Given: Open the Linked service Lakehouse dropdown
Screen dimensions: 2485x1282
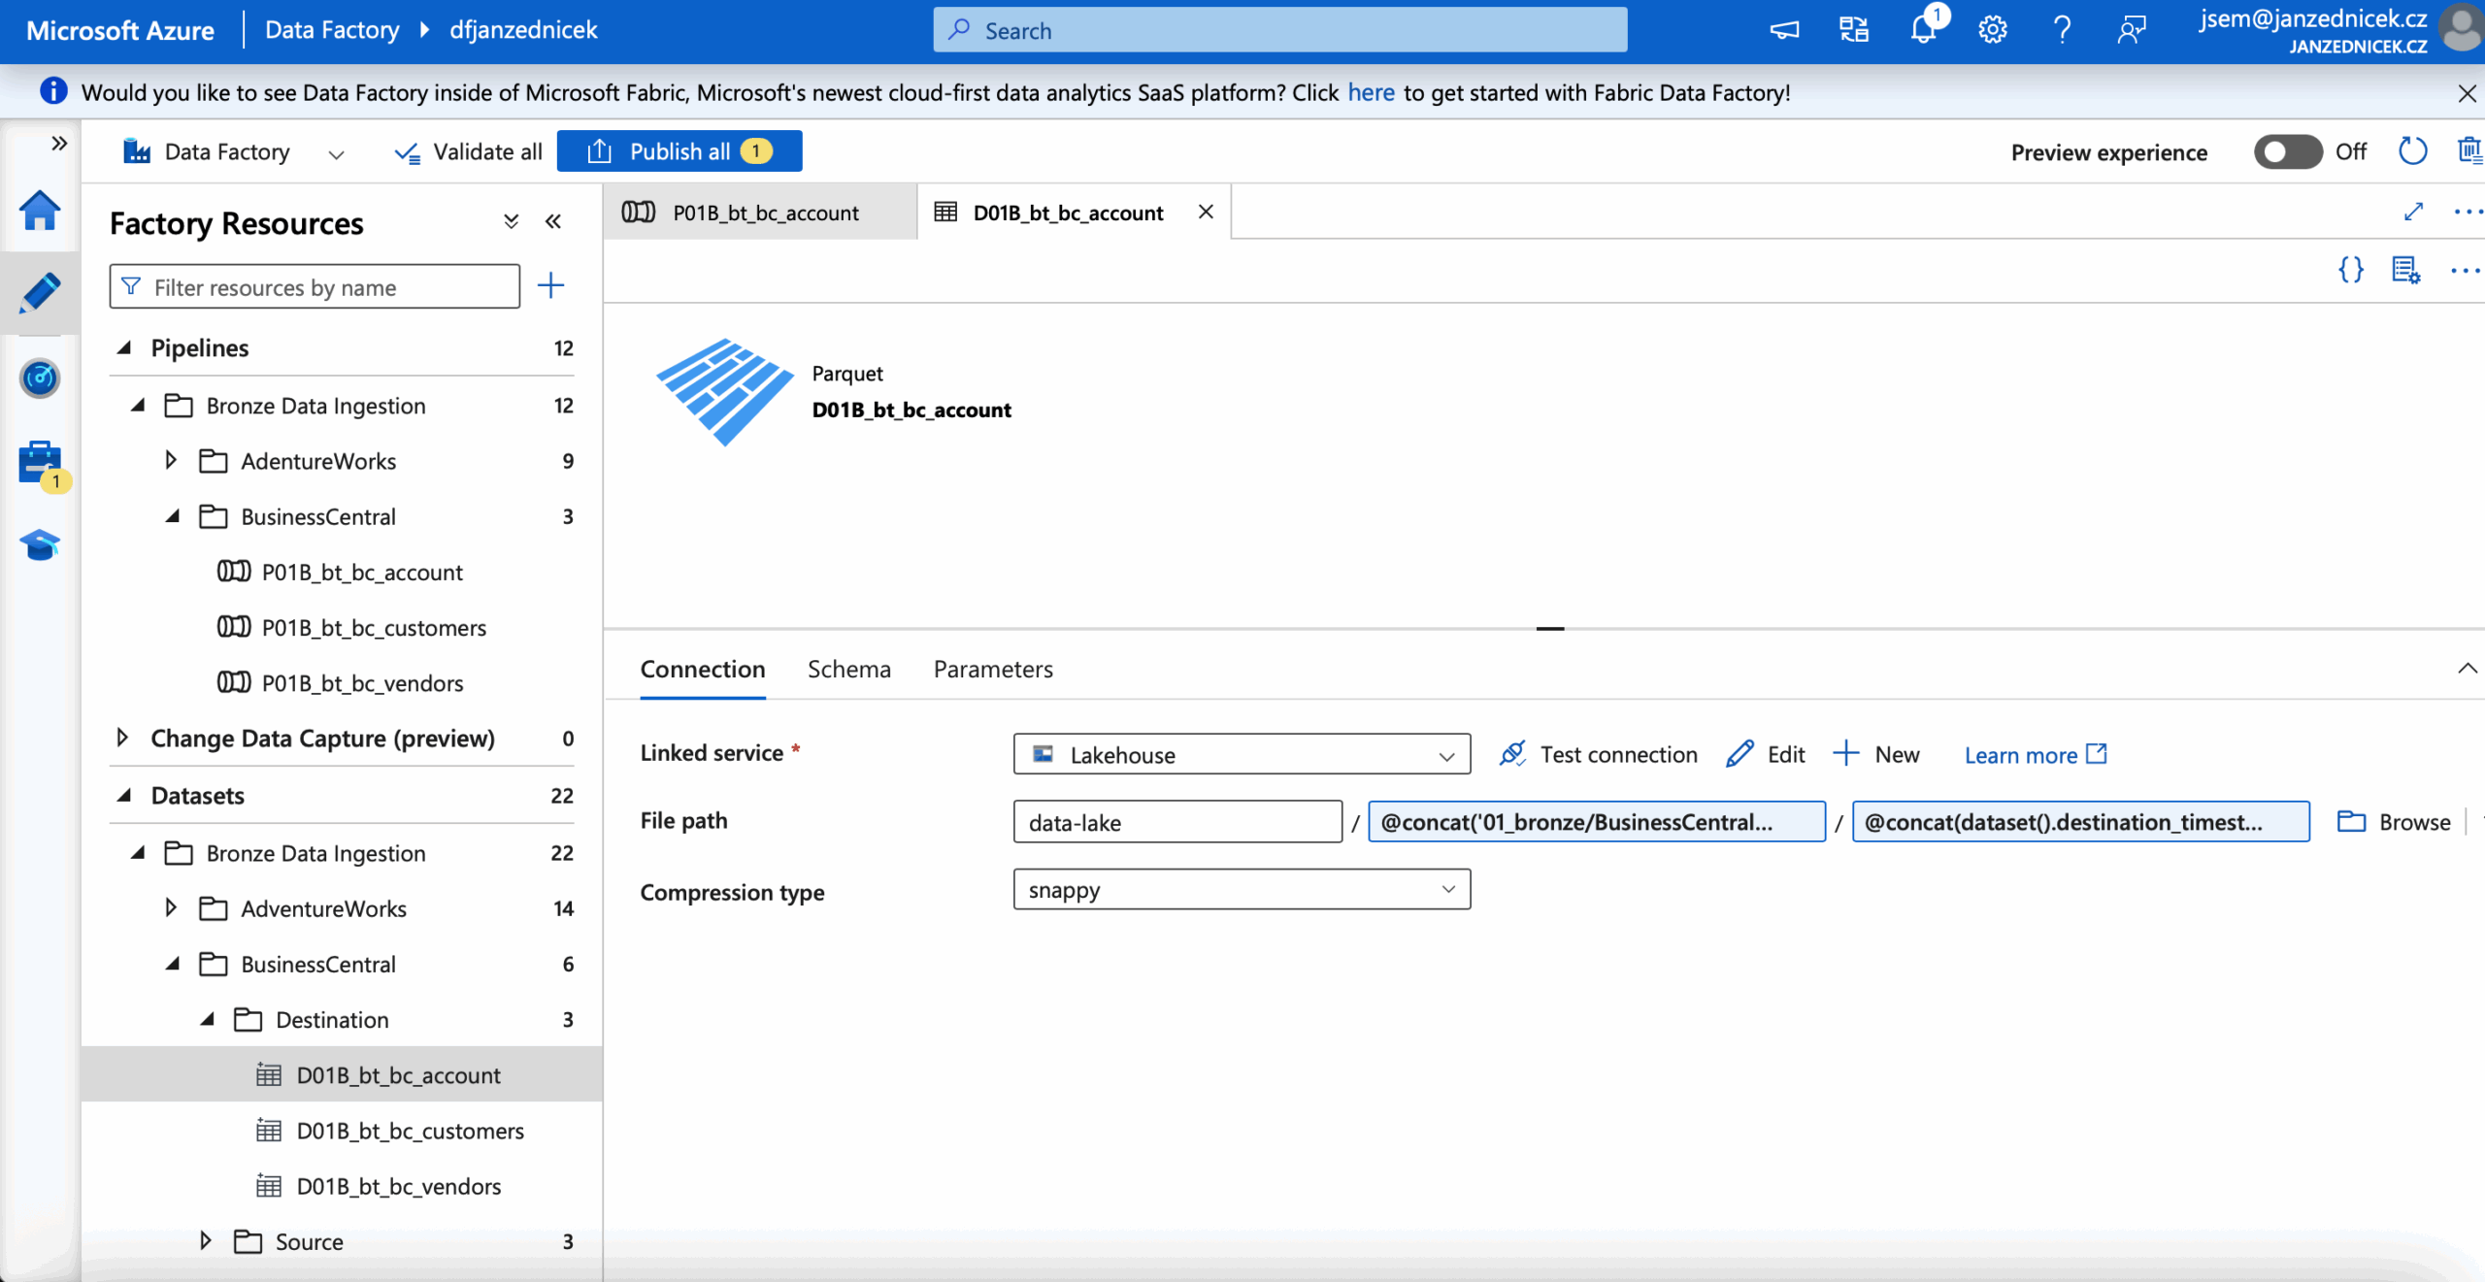Looking at the screenshot, I should pos(1241,754).
